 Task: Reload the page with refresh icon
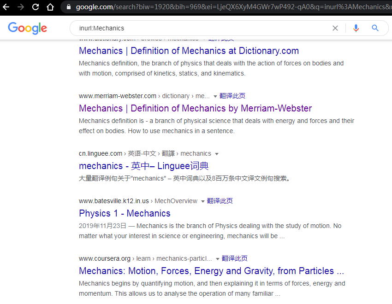(36, 7)
